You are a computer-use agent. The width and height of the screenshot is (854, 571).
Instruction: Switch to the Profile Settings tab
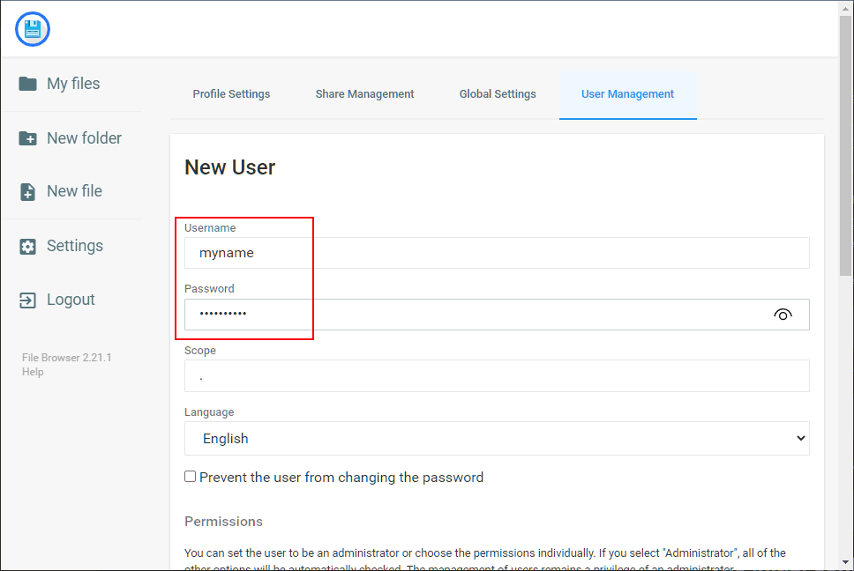pyautogui.click(x=231, y=94)
